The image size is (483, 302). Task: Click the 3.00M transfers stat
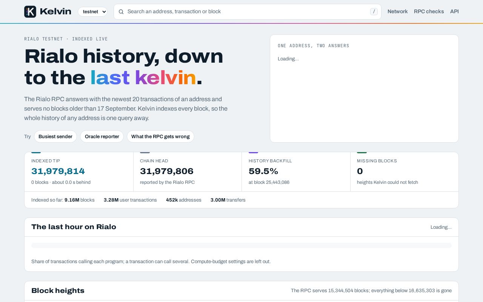click(x=228, y=200)
